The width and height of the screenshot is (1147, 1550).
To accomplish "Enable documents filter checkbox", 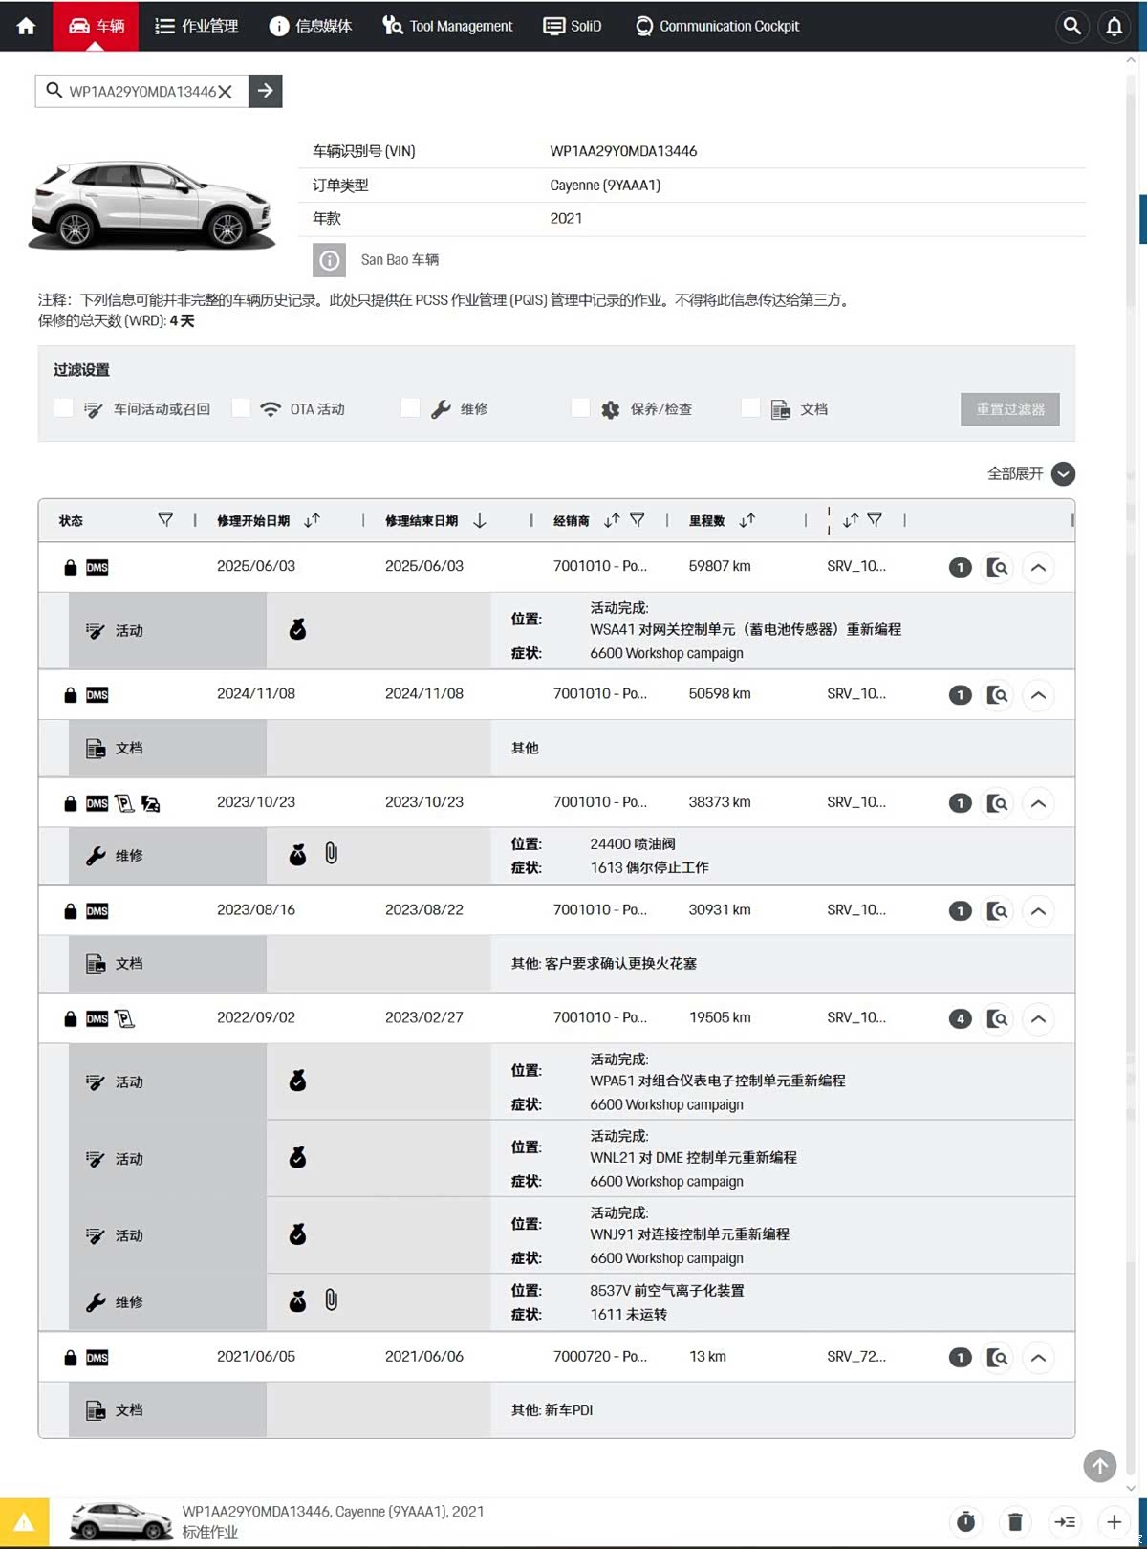I will click(x=750, y=408).
